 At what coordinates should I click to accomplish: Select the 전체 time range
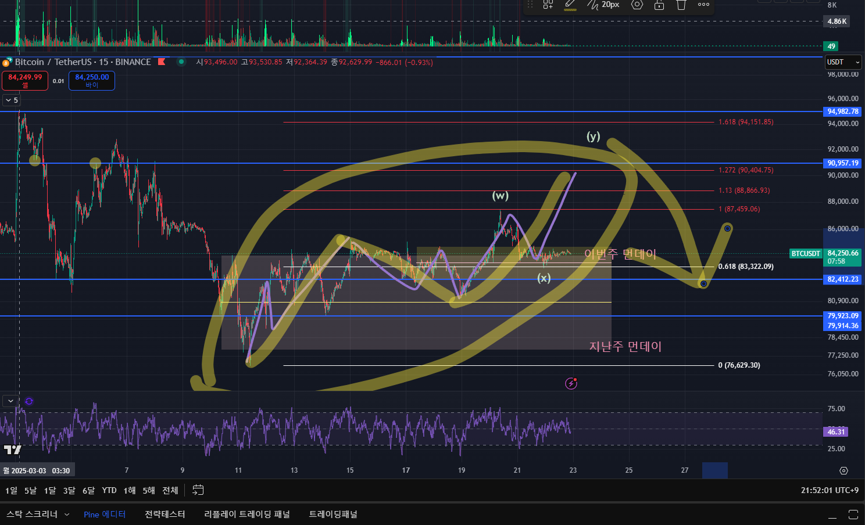coord(170,491)
